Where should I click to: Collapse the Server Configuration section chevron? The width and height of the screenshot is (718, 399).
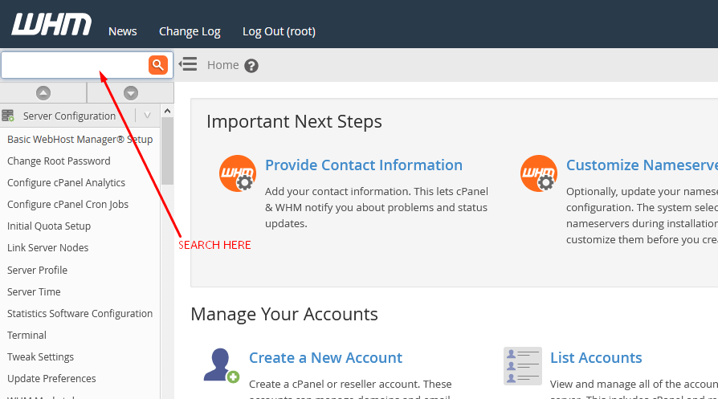coord(148,116)
